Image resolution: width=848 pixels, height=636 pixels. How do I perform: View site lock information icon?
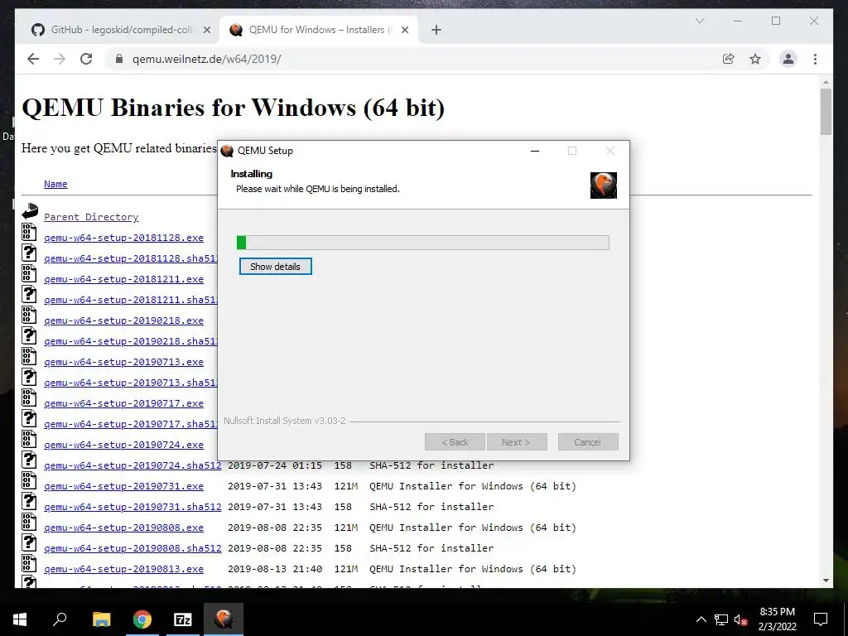[x=119, y=59]
